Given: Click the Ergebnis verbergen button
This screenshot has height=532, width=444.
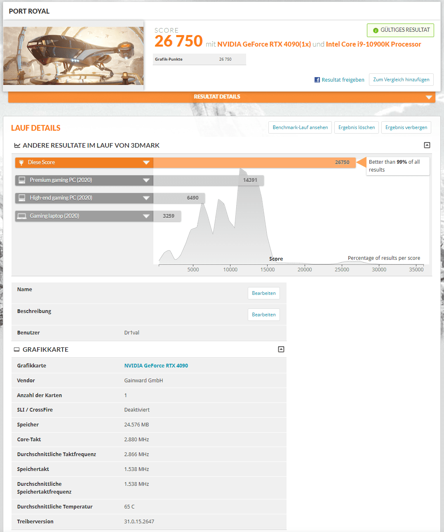Looking at the screenshot, I should pos(406,127).
